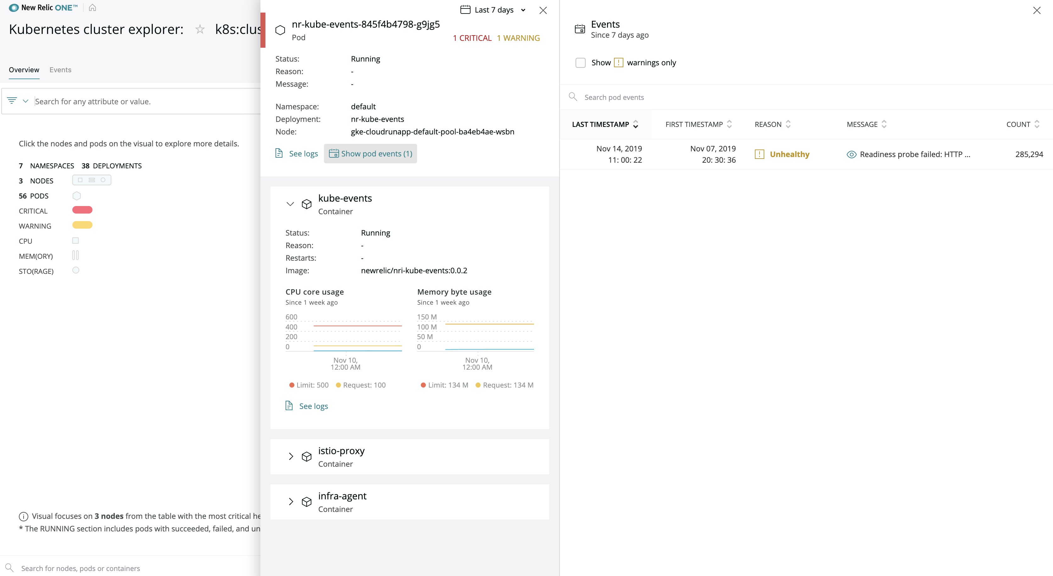Switch to the Events tab
1053x576 pixels.
[60, 70]
